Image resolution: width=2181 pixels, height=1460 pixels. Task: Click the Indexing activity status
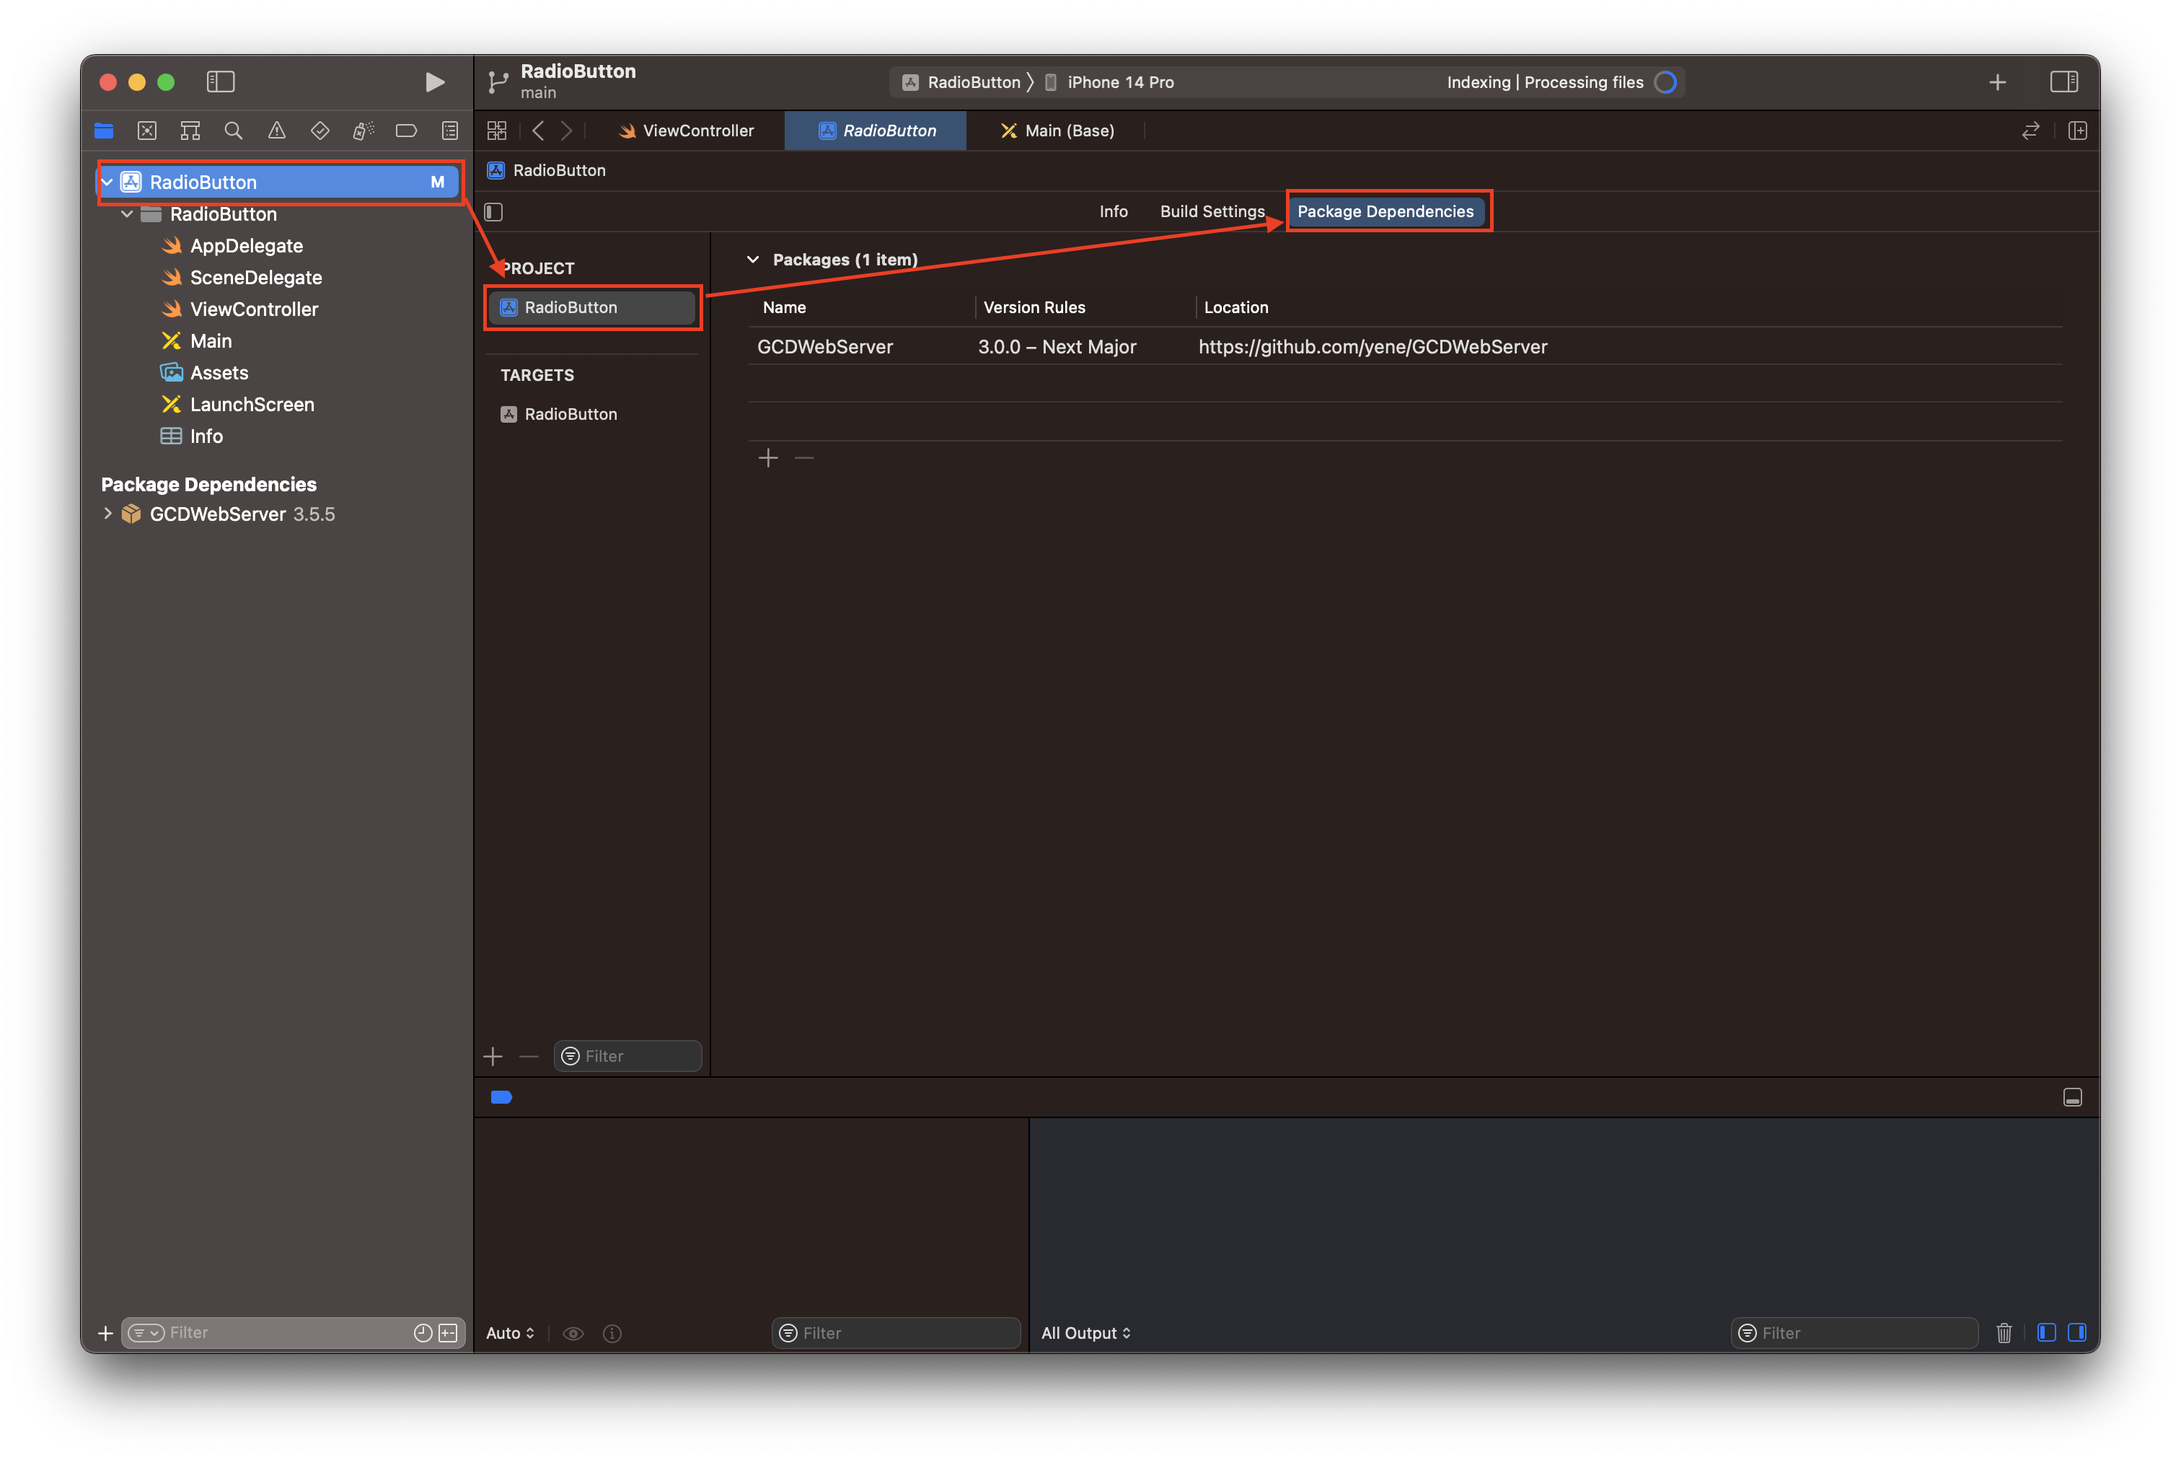1561,82
